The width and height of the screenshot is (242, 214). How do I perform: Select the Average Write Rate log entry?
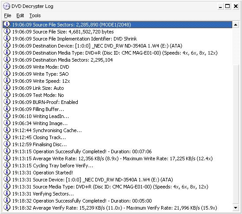coord(117,159)
